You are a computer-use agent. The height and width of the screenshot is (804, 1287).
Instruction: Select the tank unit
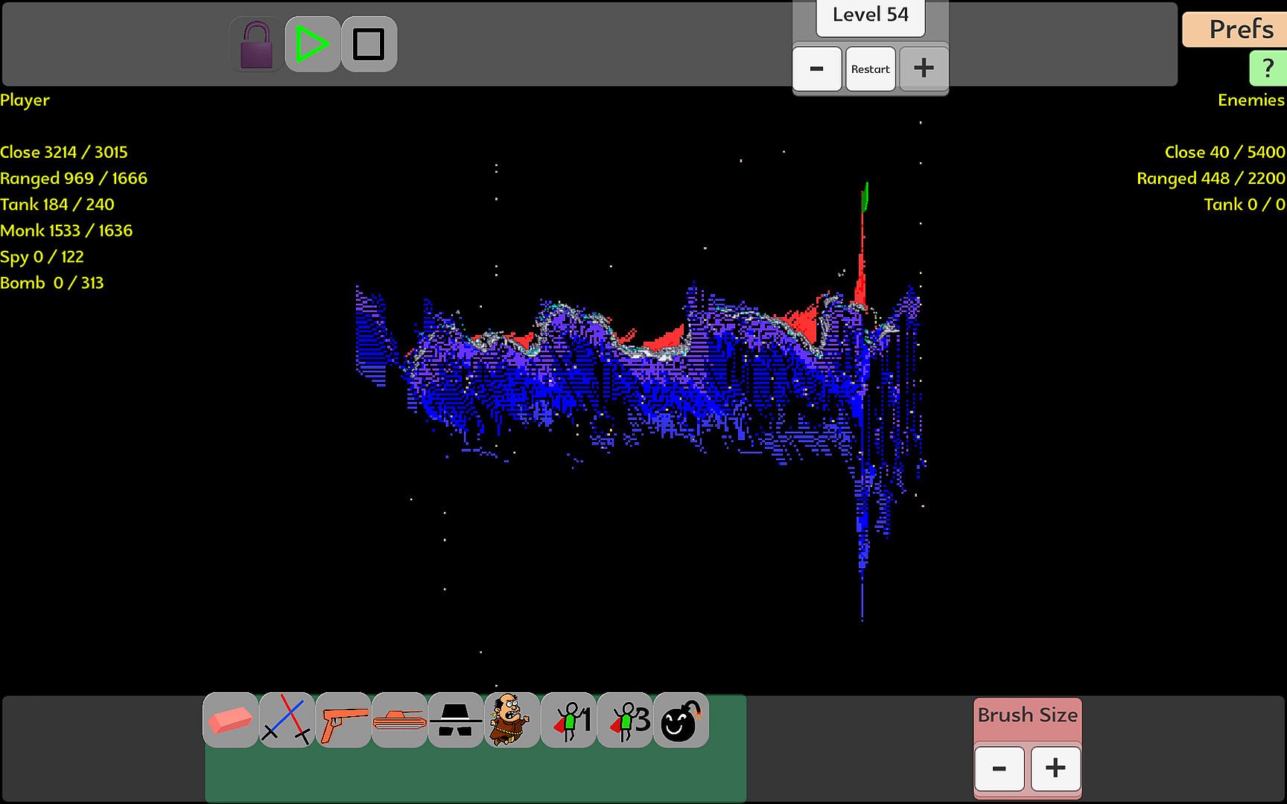point(400,720)
